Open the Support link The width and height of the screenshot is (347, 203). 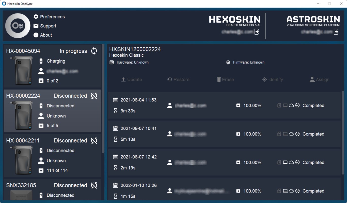(x=48, y=26)
